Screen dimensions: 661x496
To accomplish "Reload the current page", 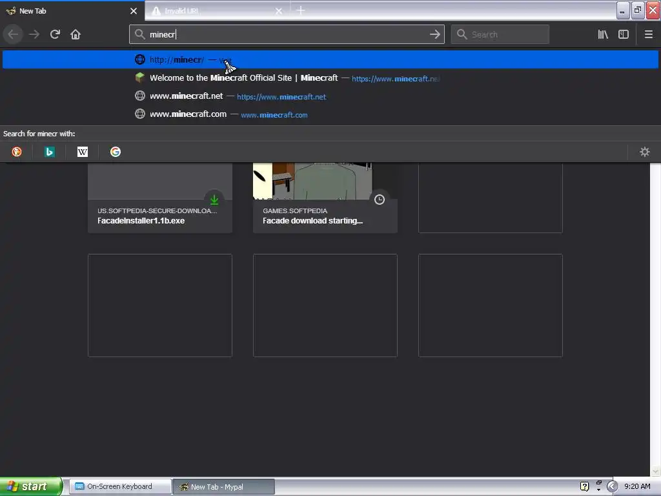I will point(55,34).
